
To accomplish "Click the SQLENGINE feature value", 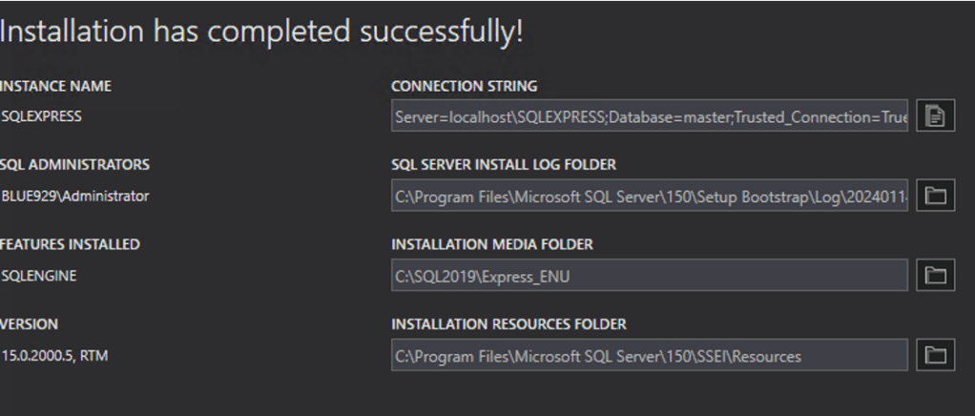I will click(x=39, y=277).
